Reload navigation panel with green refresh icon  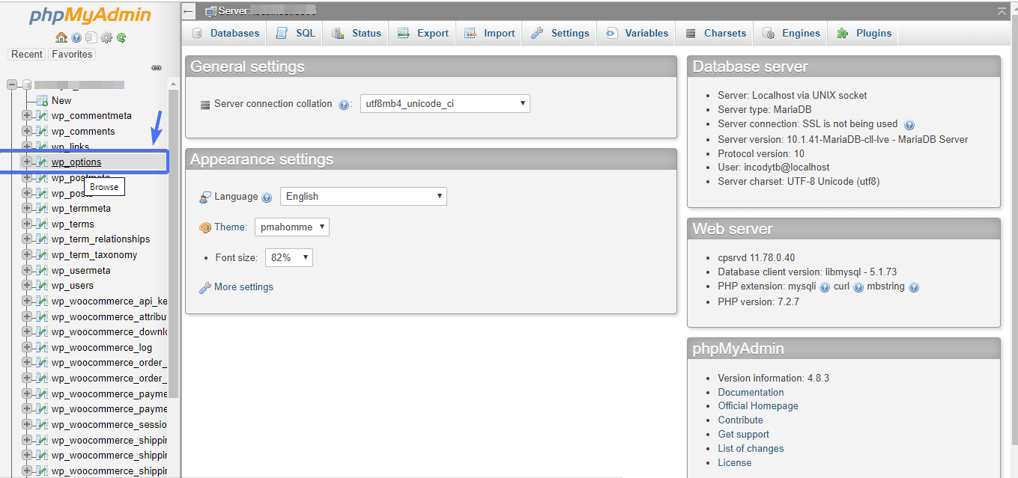pos(121,37)
